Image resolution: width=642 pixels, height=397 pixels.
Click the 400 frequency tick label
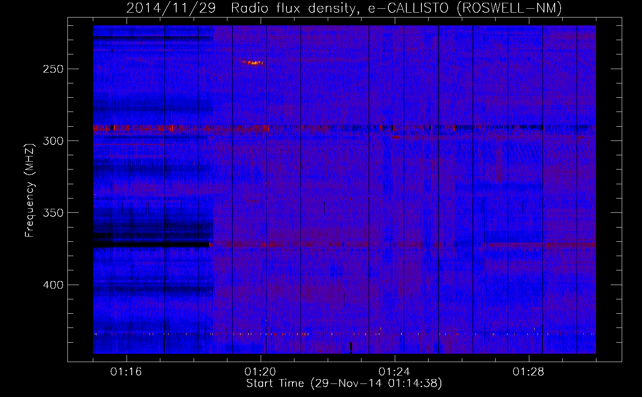pyautogui.click(x=53, y=285)
